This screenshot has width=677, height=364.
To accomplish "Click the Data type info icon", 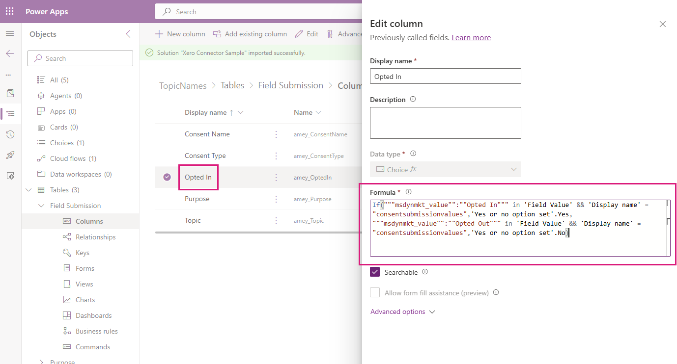I will [x=413, y=154].
